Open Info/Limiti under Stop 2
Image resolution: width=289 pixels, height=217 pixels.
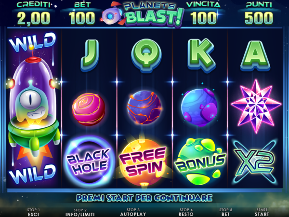pyautogui.click(x=80, y=212)
